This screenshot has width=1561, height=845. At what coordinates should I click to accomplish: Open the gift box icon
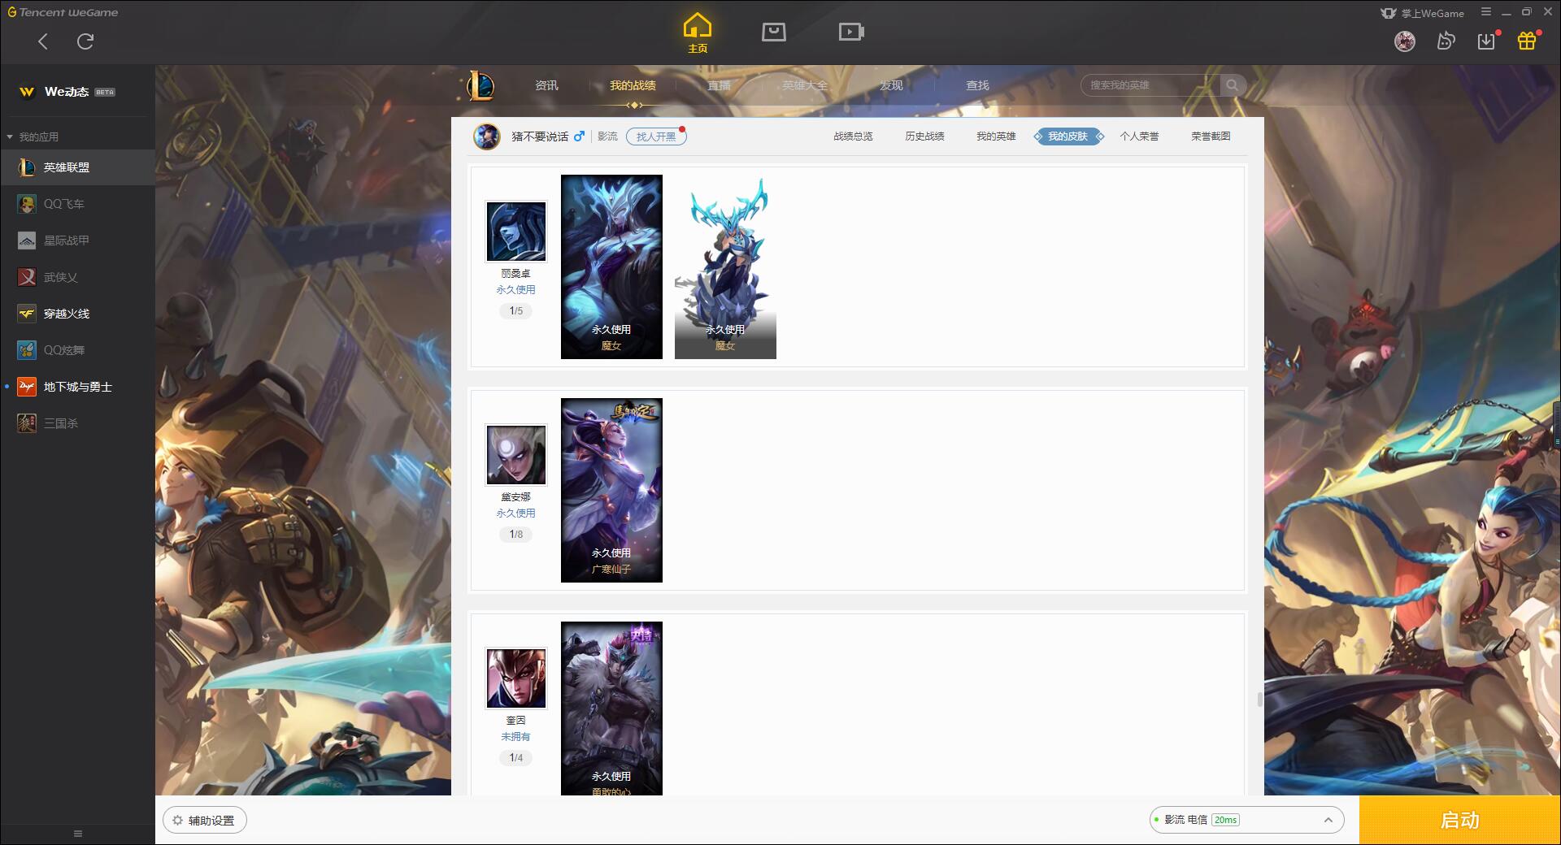1527,41
